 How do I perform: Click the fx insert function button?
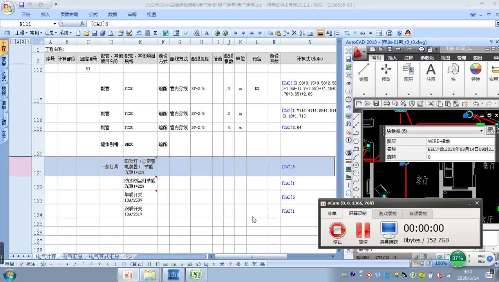[x=82, y=24]
